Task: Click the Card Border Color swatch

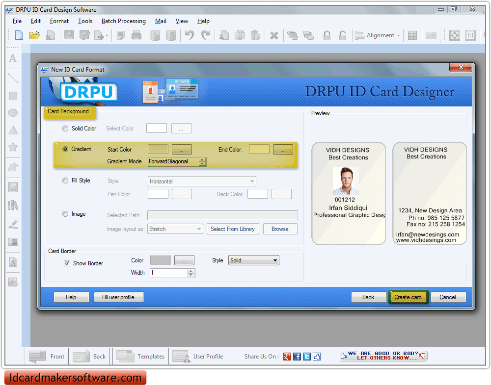Action: click(161, 260)
